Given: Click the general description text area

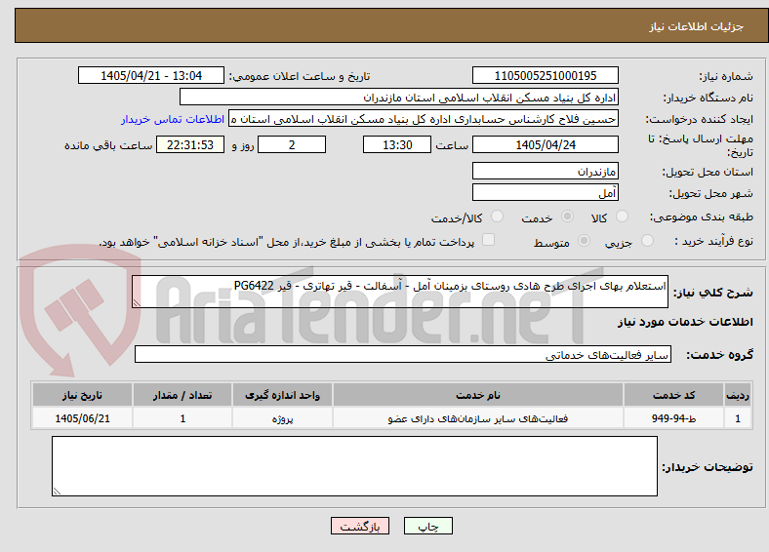Looking at the screenshot, I should pyautogui.click(x=400, y=292).
